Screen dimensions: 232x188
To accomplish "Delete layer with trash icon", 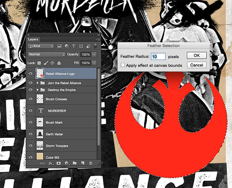I will click(x=91, y=163).
